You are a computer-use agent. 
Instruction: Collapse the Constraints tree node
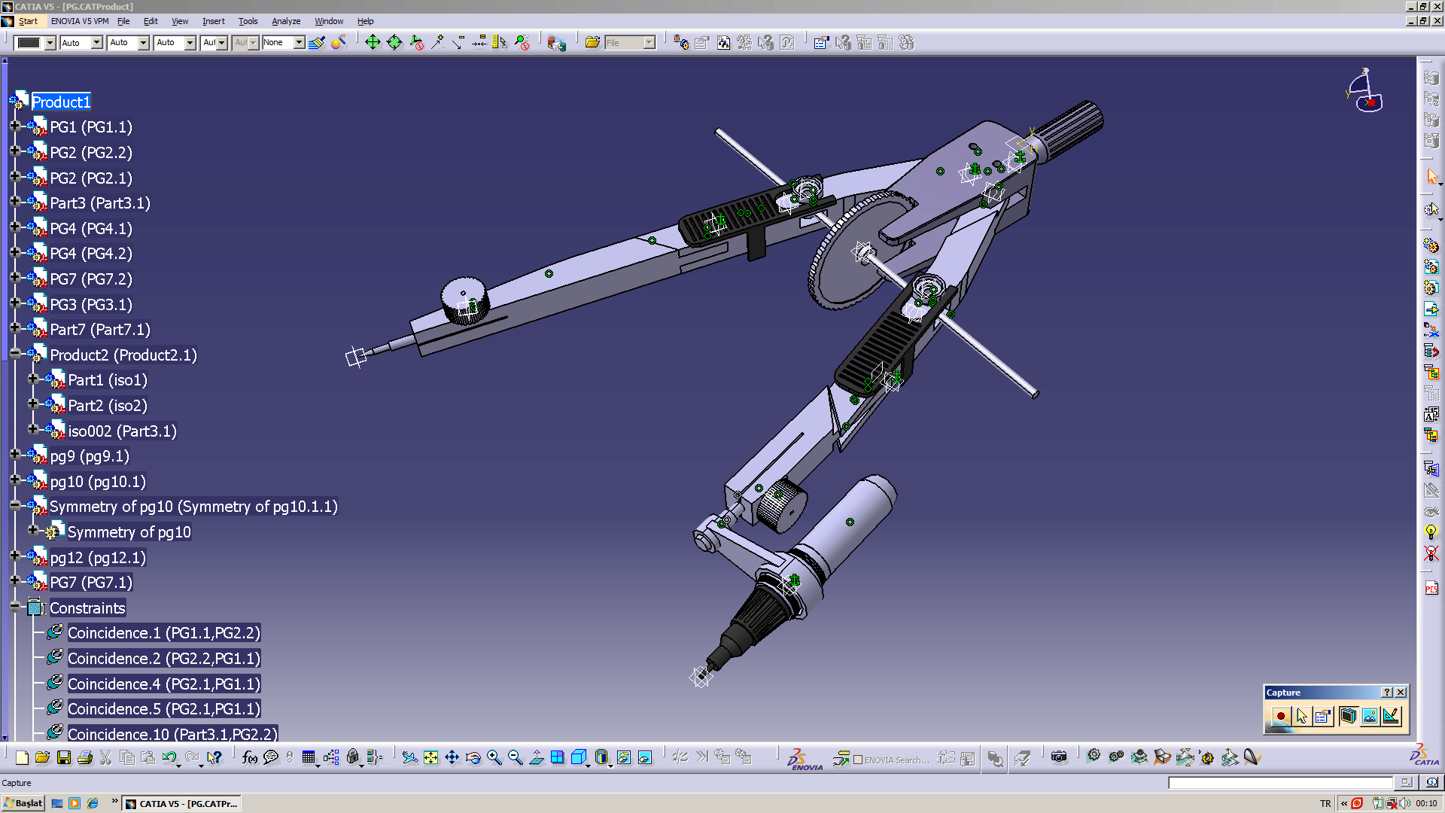[14, 607]
